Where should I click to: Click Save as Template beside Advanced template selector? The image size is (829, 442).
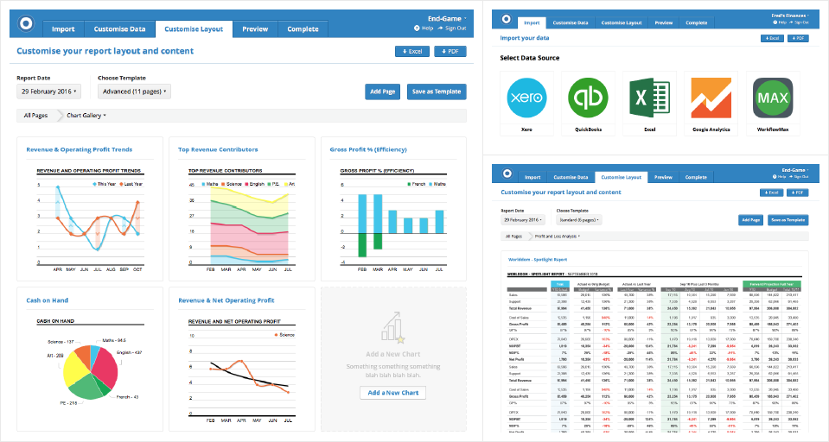click(x=437, y=92)
